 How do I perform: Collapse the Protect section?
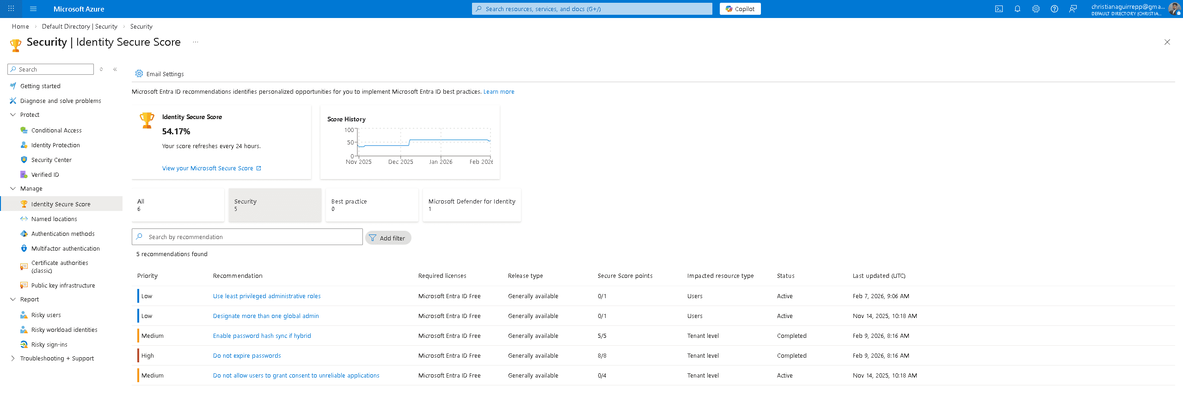point(13,115)
